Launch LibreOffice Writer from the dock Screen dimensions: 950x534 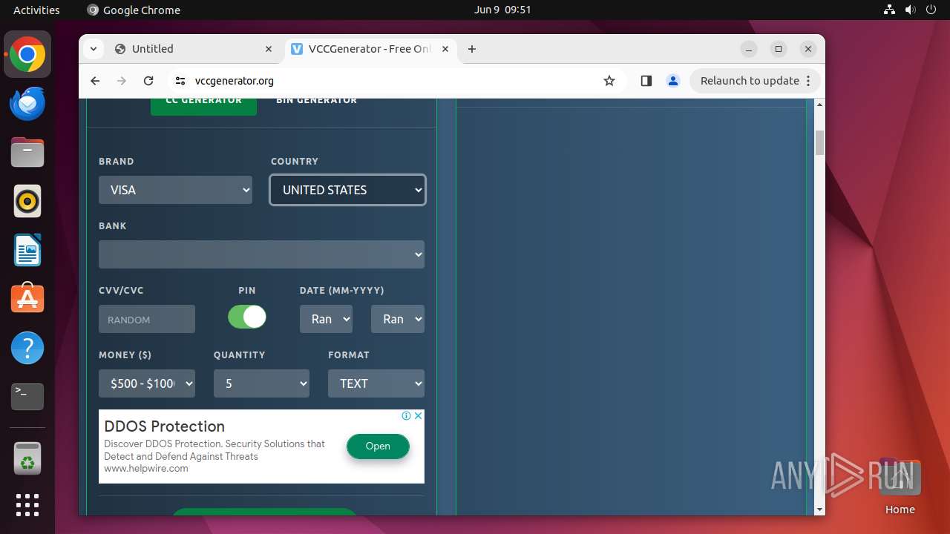27,250
